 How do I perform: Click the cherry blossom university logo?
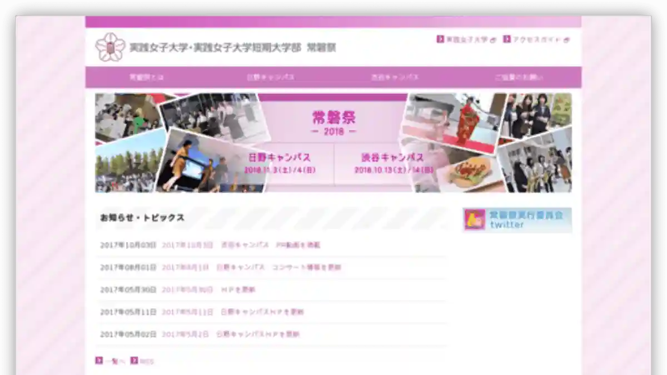(110, 47)
